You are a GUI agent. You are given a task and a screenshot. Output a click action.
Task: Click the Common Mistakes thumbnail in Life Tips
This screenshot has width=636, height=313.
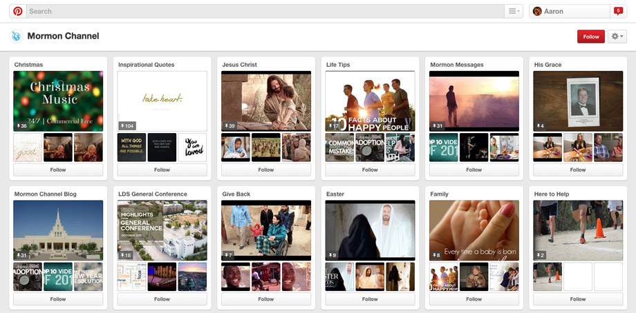pos(339,148)
